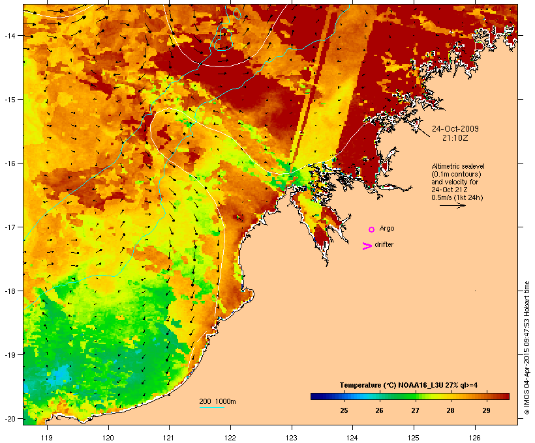The image size is (535, 443).
Task: Click the date text 24-Oct-2009
Action: coord(455,129)
